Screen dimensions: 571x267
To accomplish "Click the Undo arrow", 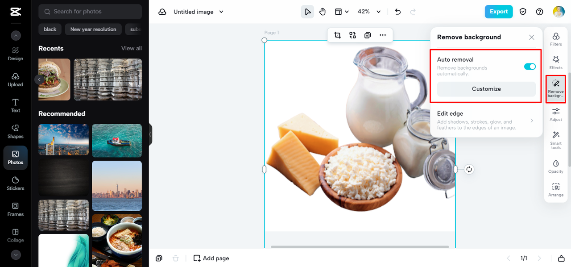I will [x=398, y=12].
